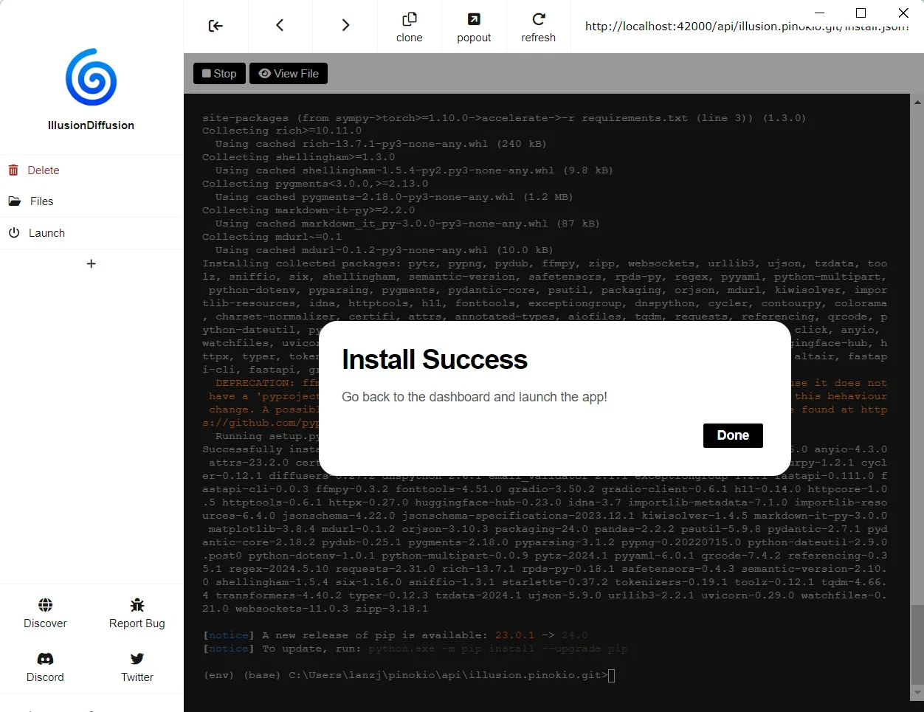Go forward with the right chevron
This screenshot has height=712, width=924.
pyautogui.click(x=345, y=26)
